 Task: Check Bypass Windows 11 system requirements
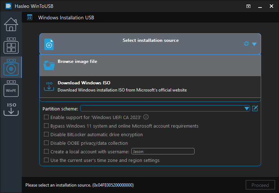[x=46, y=126]
